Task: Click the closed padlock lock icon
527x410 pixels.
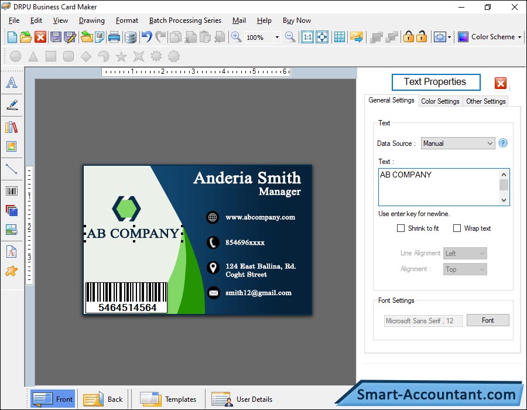Action: click(x=408, y=37)
